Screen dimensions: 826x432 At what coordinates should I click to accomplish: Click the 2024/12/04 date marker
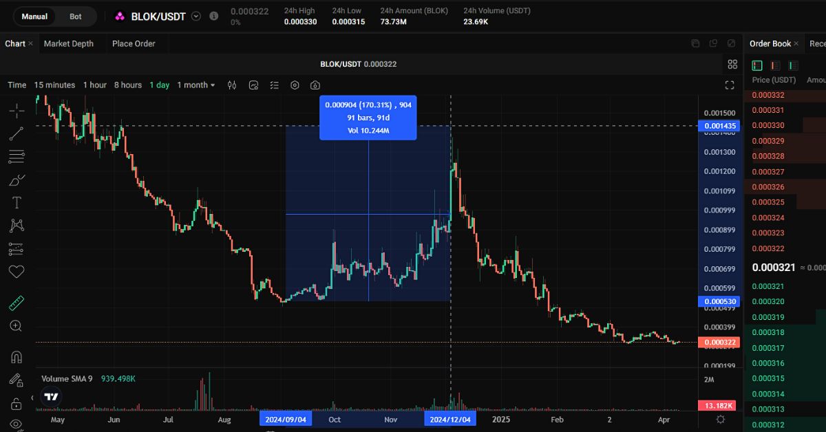click(x=450, y=419)
